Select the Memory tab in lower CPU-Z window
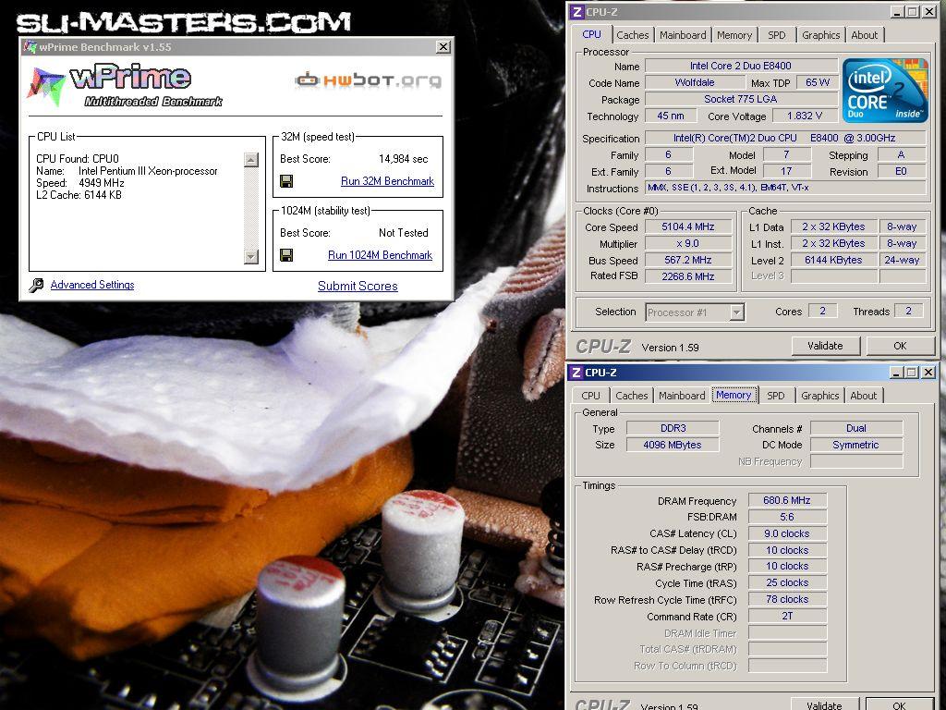Image resolution: width=946 pixels, height=710 pixels. tap(734, 395)
